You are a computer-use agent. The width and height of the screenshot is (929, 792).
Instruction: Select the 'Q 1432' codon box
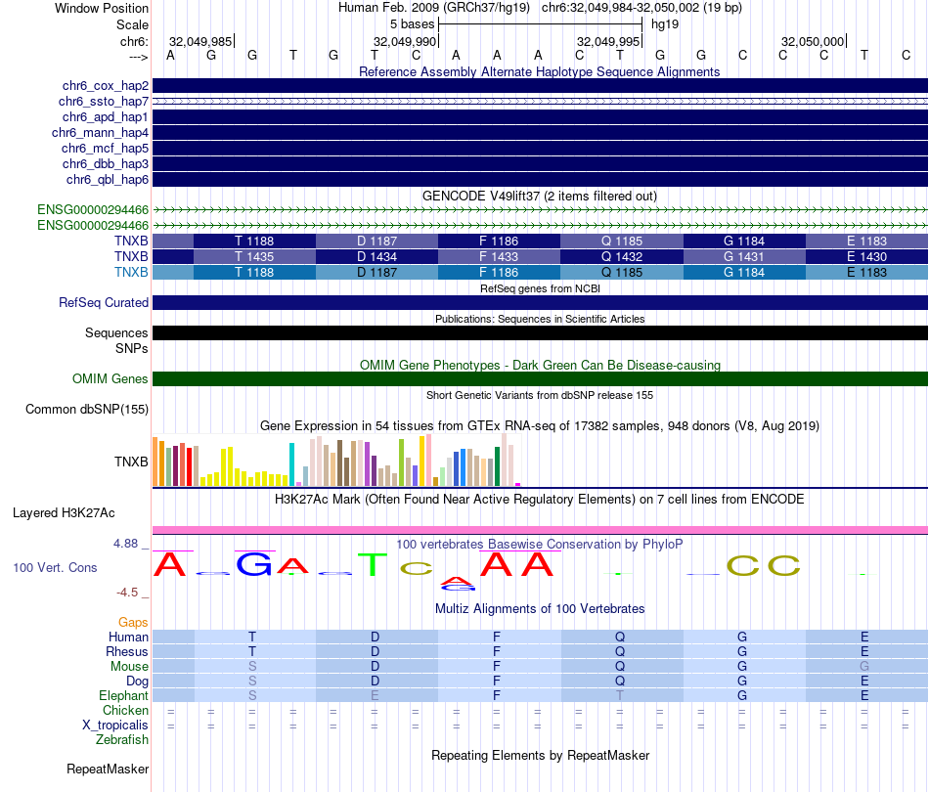(622, 256)
